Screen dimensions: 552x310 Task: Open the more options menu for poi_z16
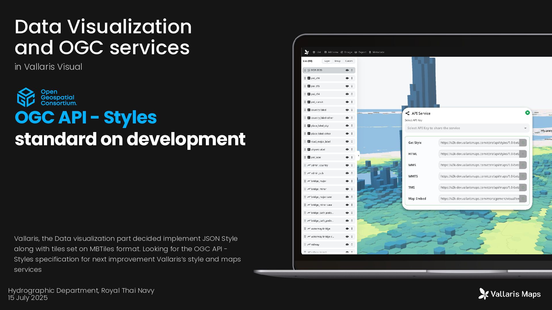click(352, 78)
